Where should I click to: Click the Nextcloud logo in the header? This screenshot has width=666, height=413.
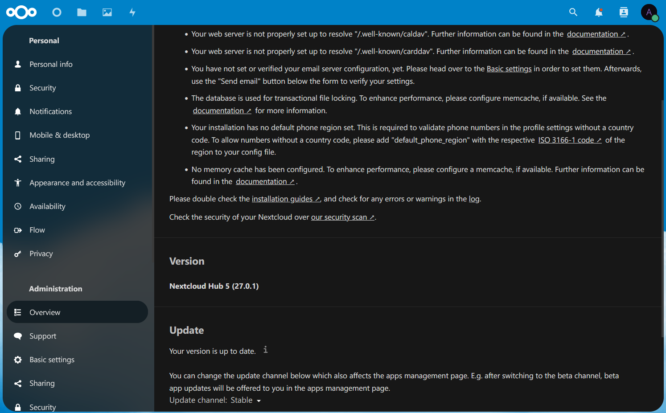[21, 12]
